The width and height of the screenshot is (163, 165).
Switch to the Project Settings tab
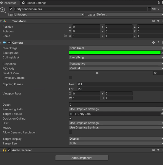pos(34,3)
